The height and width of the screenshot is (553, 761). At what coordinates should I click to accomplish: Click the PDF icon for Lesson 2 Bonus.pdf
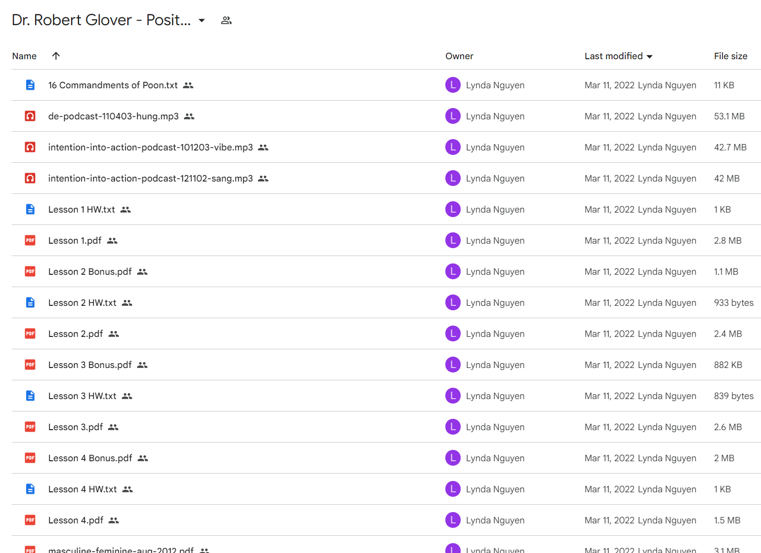click(x=30, y=271)
